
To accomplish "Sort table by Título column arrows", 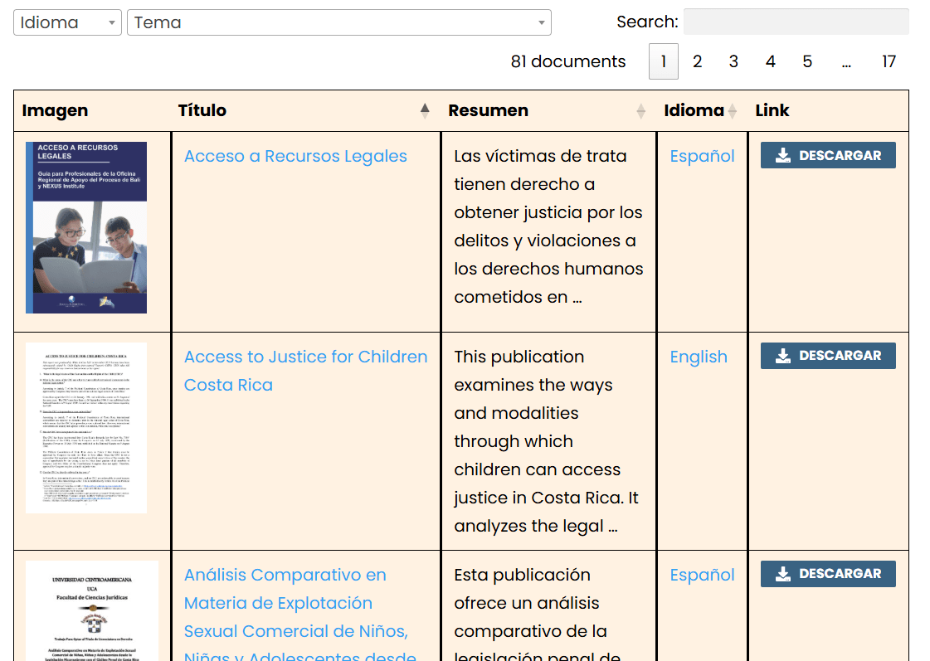I will coord(425,110).
